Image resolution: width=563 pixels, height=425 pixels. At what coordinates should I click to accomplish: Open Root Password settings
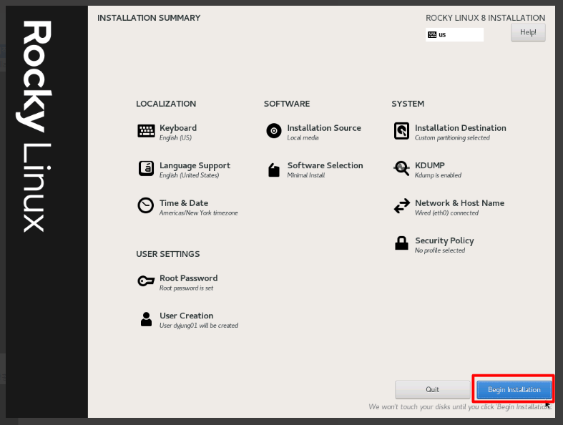click(189, 278)
